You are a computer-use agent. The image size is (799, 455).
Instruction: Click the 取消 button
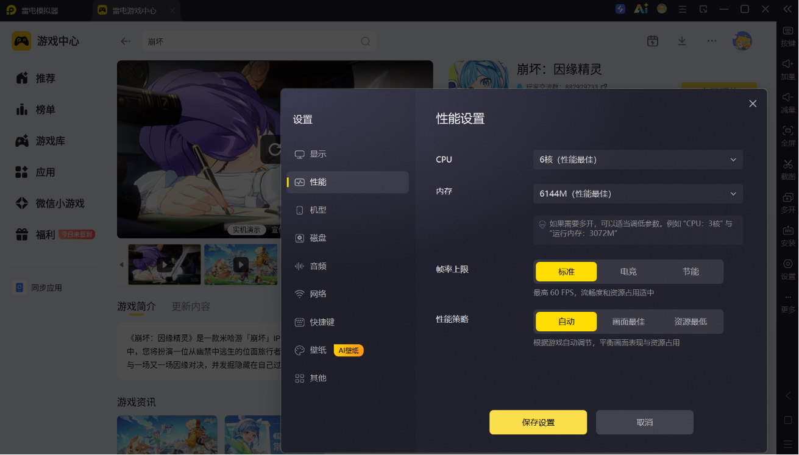click(645, 422)
